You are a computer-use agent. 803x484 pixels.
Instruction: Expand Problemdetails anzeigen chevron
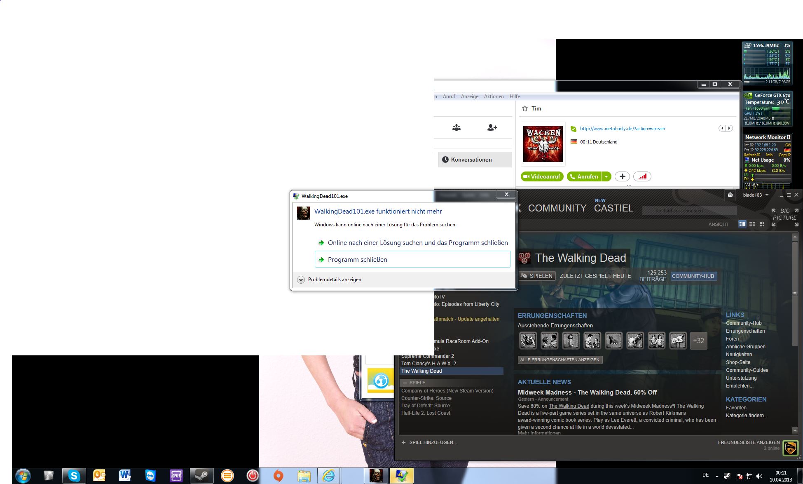pos(301,280)
